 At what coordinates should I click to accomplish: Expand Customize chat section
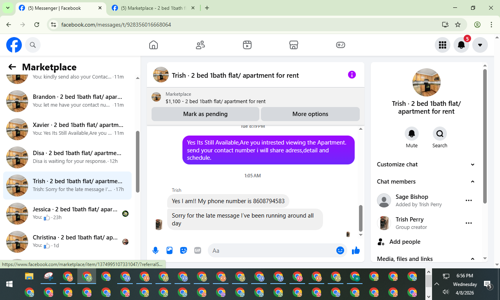pyautogui.click(x=426, y=164)
